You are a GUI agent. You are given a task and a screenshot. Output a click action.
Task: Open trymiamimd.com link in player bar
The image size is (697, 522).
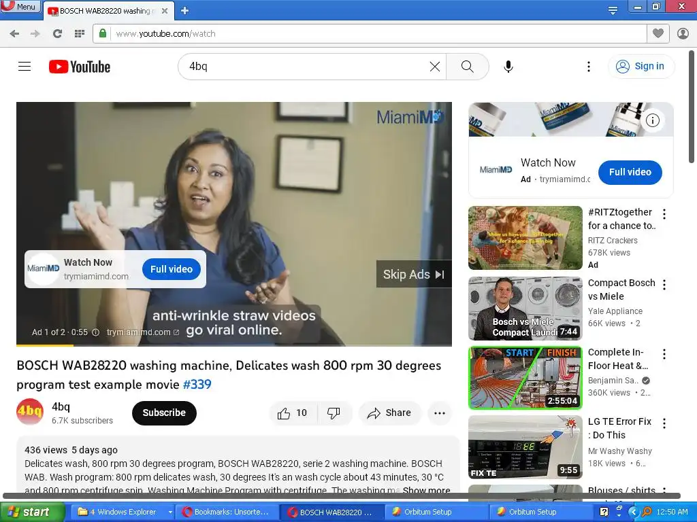pos(143,332)
